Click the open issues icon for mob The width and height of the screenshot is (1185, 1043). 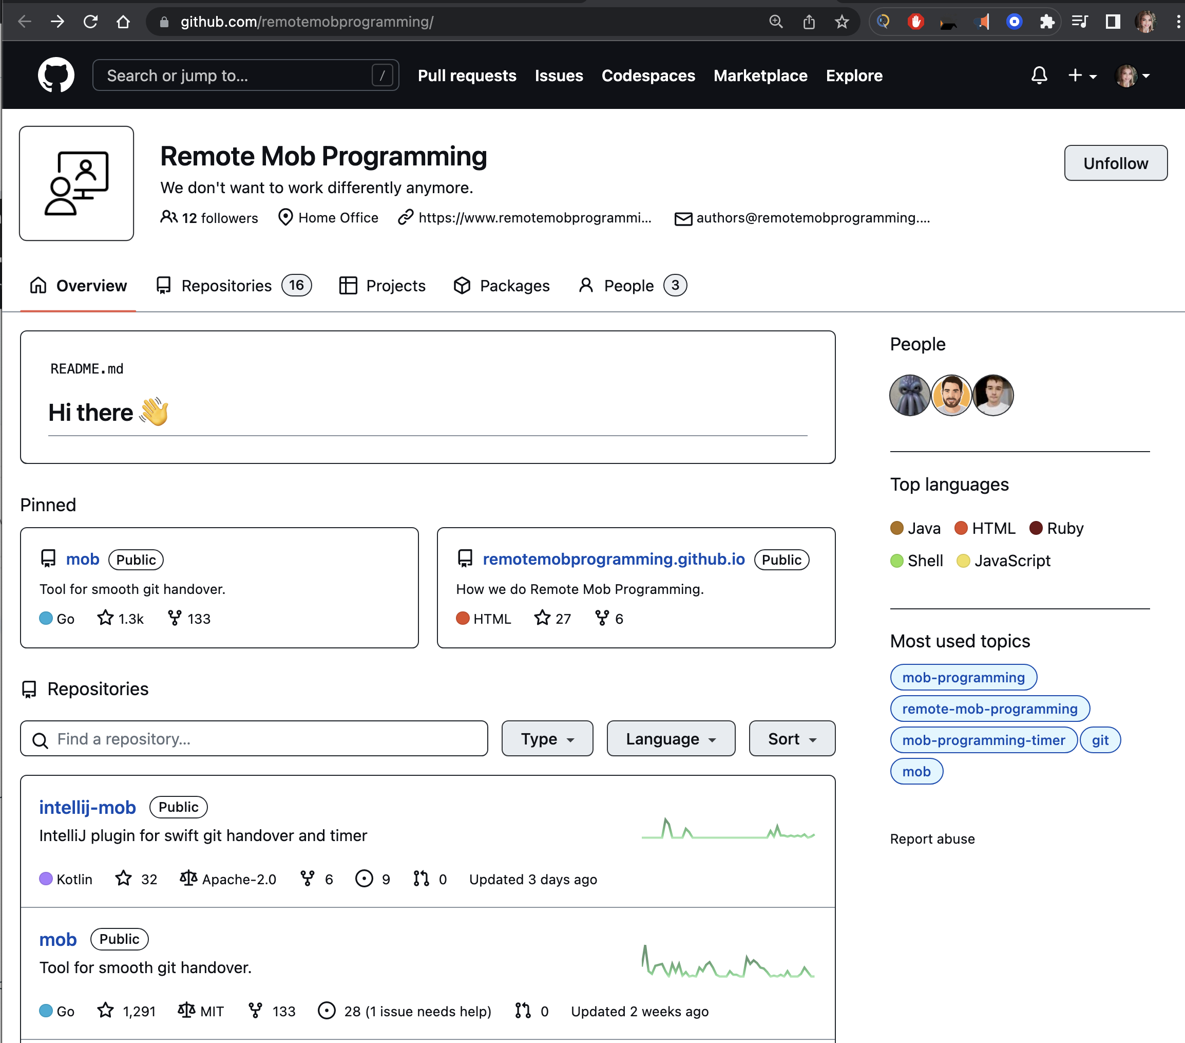[327, 1011]
